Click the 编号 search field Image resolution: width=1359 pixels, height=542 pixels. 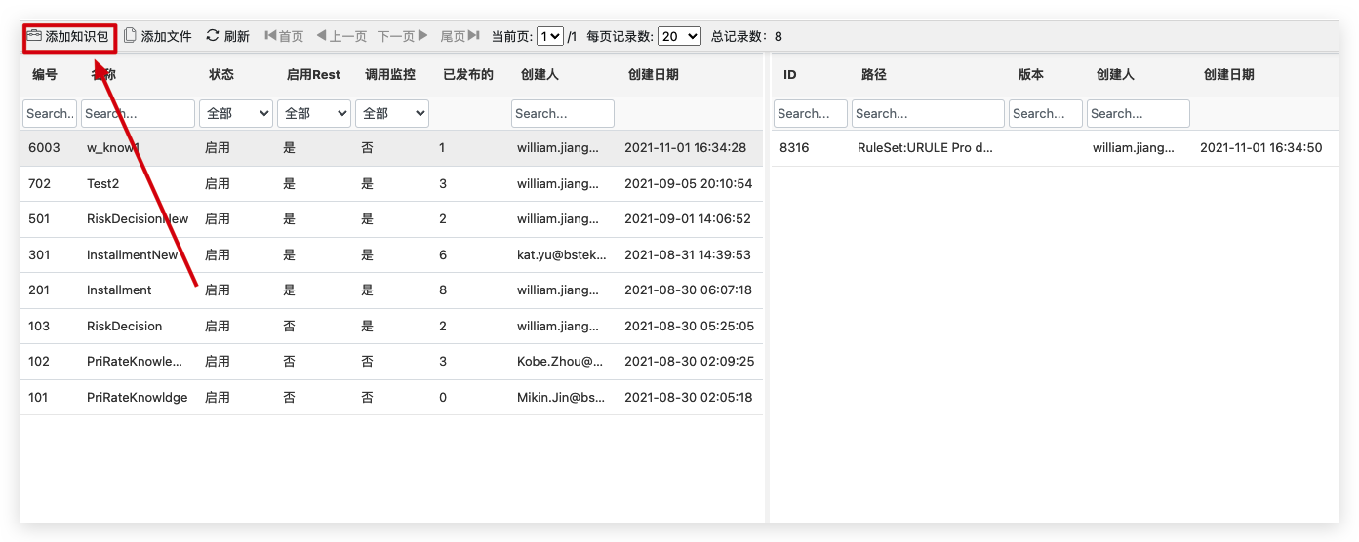point(50,114)
